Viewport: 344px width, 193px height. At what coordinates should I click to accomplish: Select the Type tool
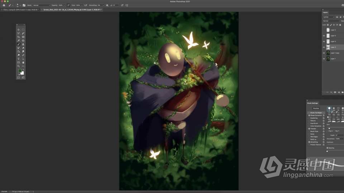[18, 59]
